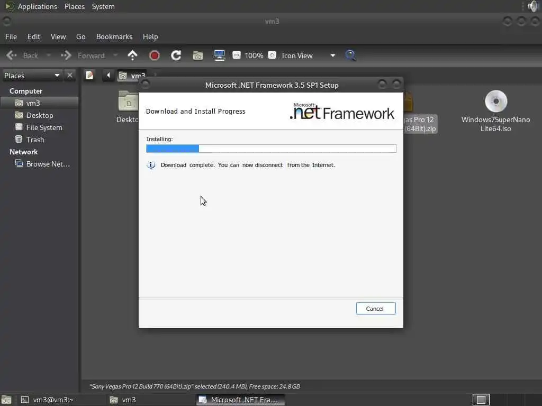This screenshot has height=406, width=542.
Task: Switch to Microsoft .NET Fra... taskbar item
Action: 240,400
